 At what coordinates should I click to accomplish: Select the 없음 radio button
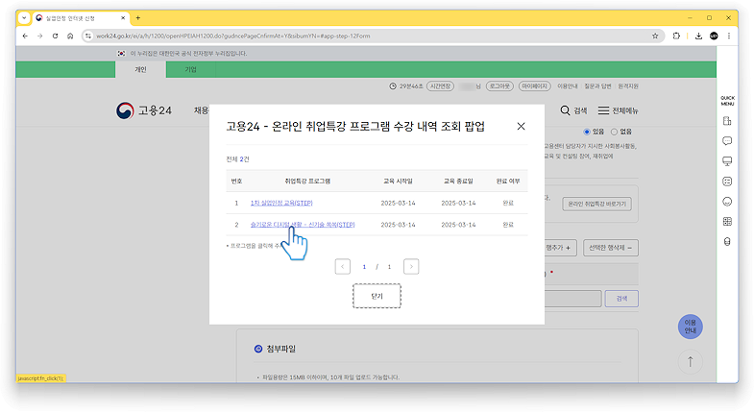pos(614,132)
